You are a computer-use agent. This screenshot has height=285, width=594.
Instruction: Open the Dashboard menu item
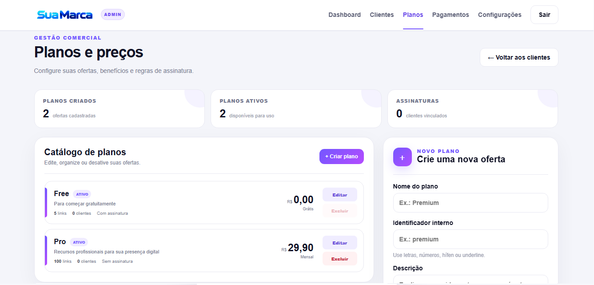(345, 15)
